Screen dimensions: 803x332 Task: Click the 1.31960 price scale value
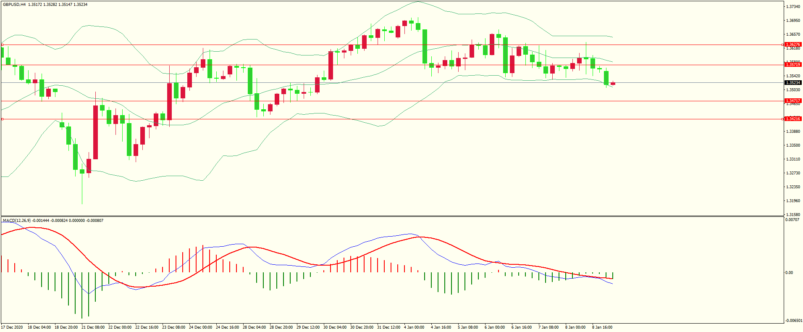(793, 201)
